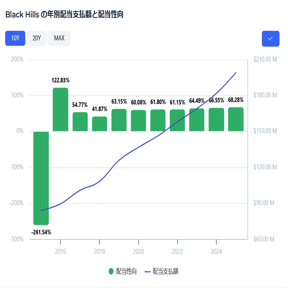Click the 64.49% bar
Image resolution: width=288 pixels, height=288 pixels.
[197, 120]
